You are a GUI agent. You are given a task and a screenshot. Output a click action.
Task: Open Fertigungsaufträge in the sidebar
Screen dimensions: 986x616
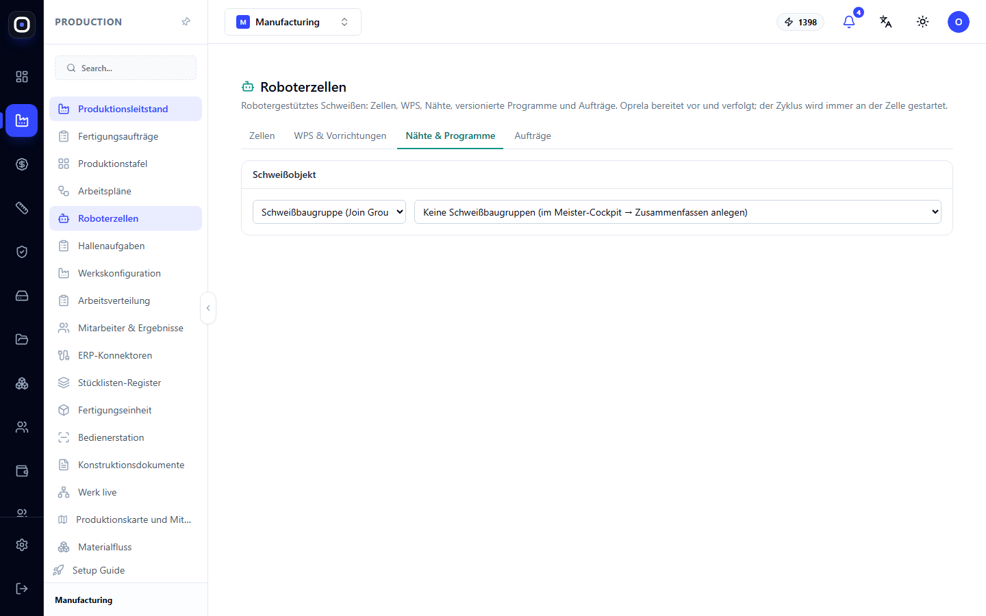[x=126, y=136]
